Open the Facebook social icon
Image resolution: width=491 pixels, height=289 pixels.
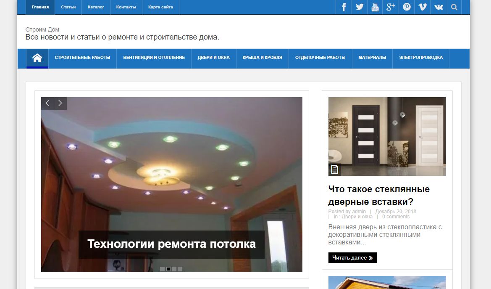click(344, 7)
